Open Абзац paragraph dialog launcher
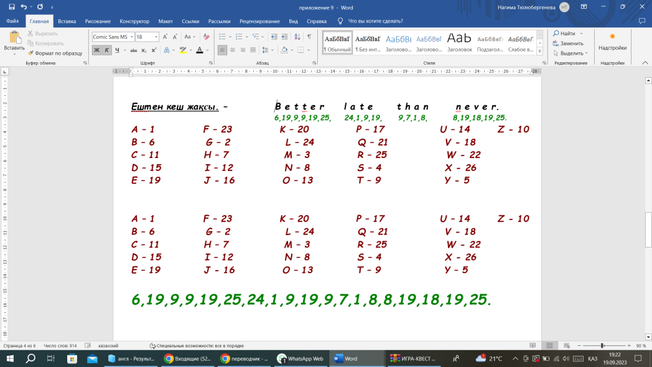The image size is (652, 367). coord(314,63)
